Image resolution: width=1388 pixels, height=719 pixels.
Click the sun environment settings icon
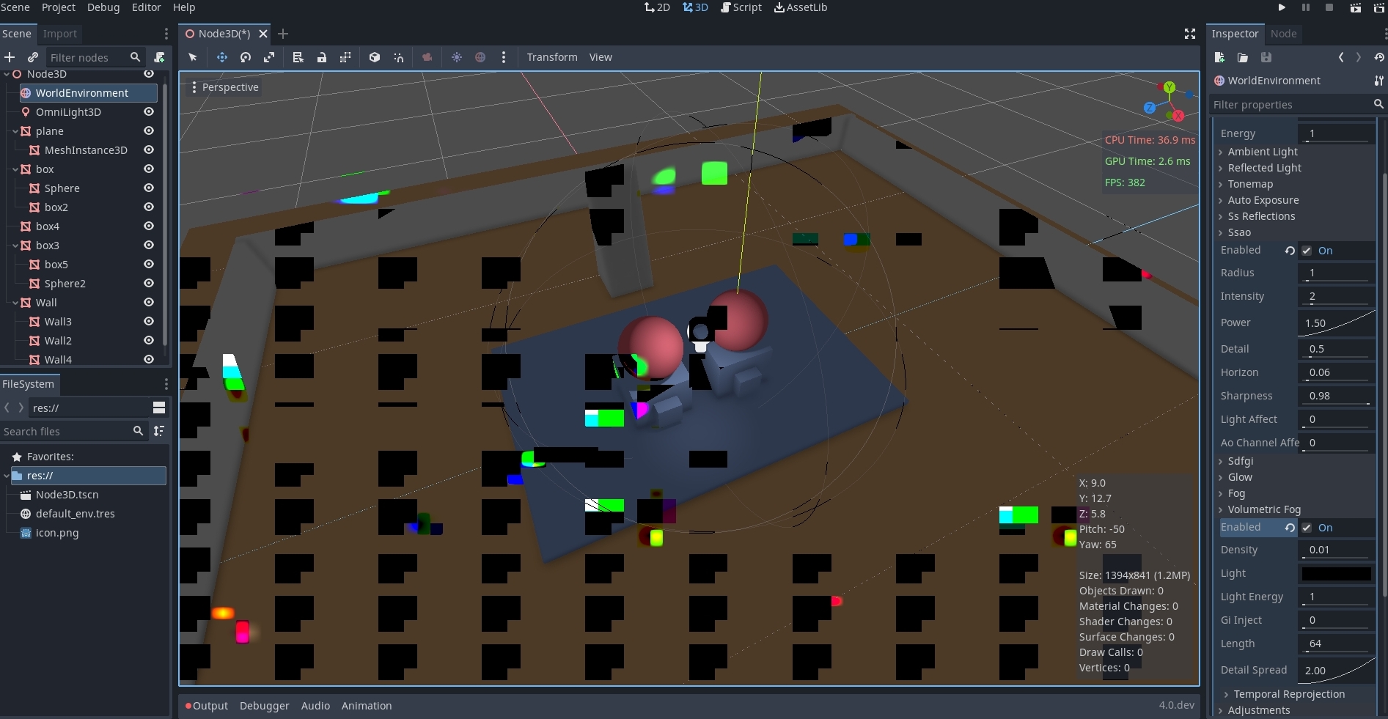[457, 57]
